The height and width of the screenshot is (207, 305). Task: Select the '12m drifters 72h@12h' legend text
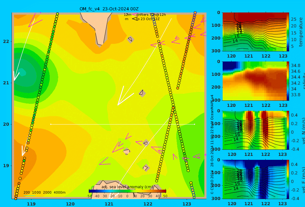tap(145, 15)
